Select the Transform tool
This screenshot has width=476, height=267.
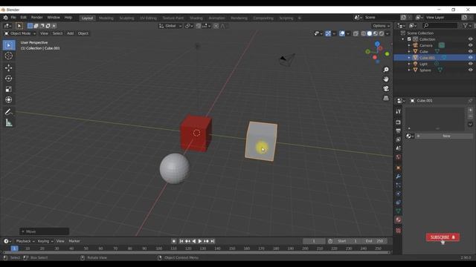[x=9, y=99]
